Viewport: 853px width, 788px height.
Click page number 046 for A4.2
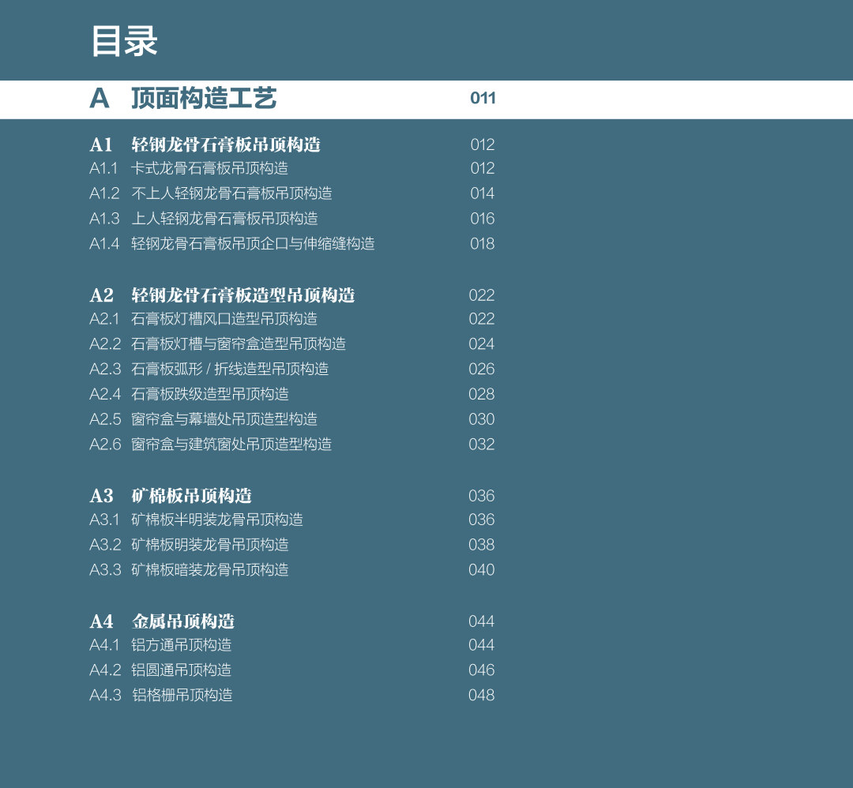pyautogui.click(x=482, y=670)
